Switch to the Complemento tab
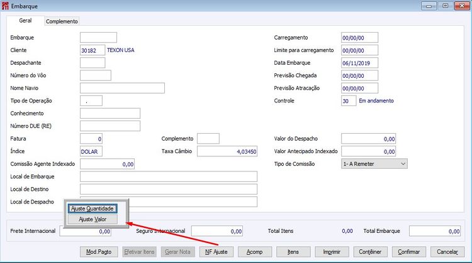 point(62,21)
